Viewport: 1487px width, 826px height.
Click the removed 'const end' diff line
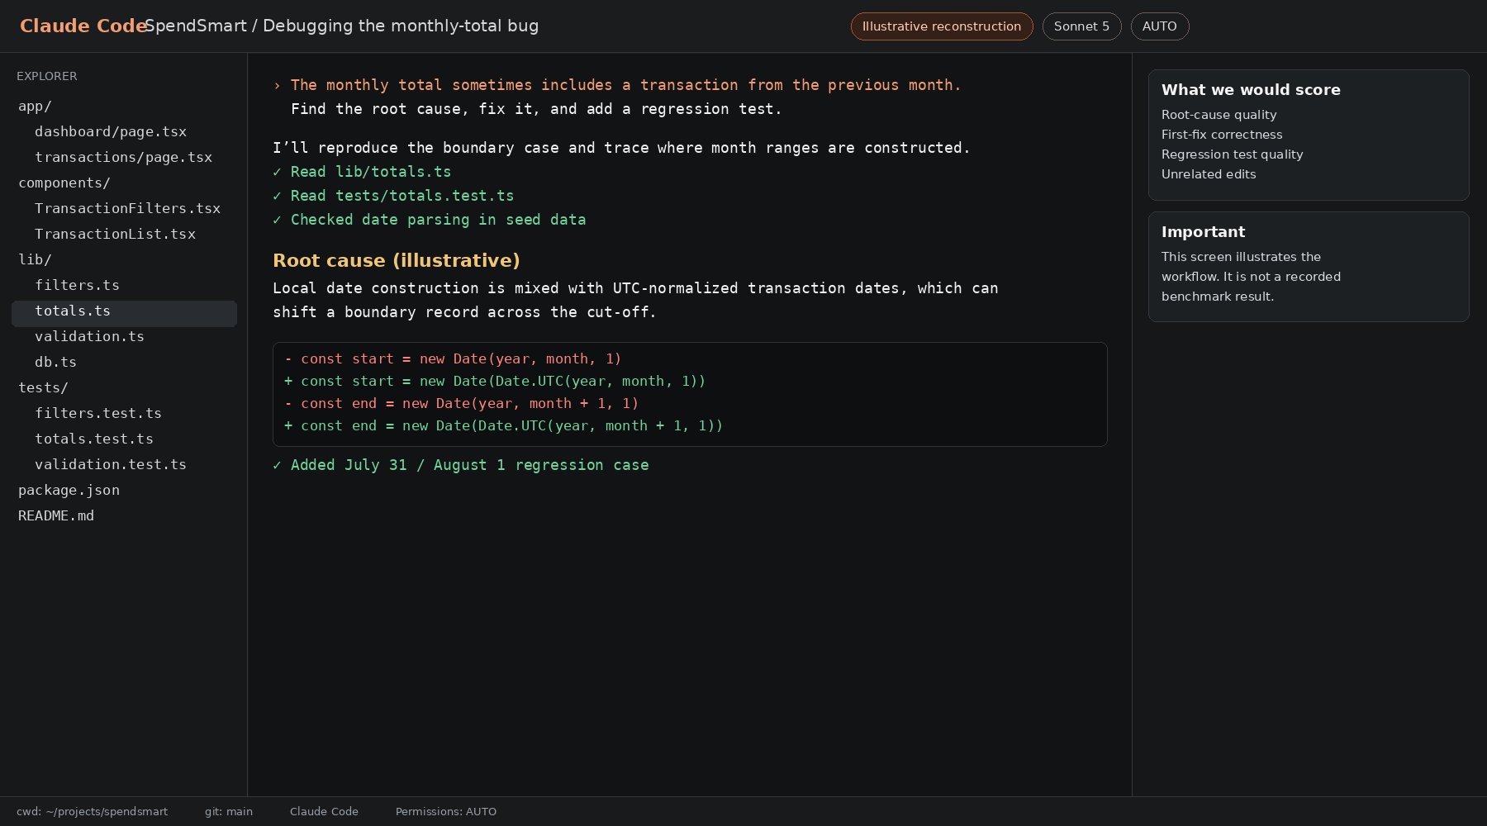461,403
